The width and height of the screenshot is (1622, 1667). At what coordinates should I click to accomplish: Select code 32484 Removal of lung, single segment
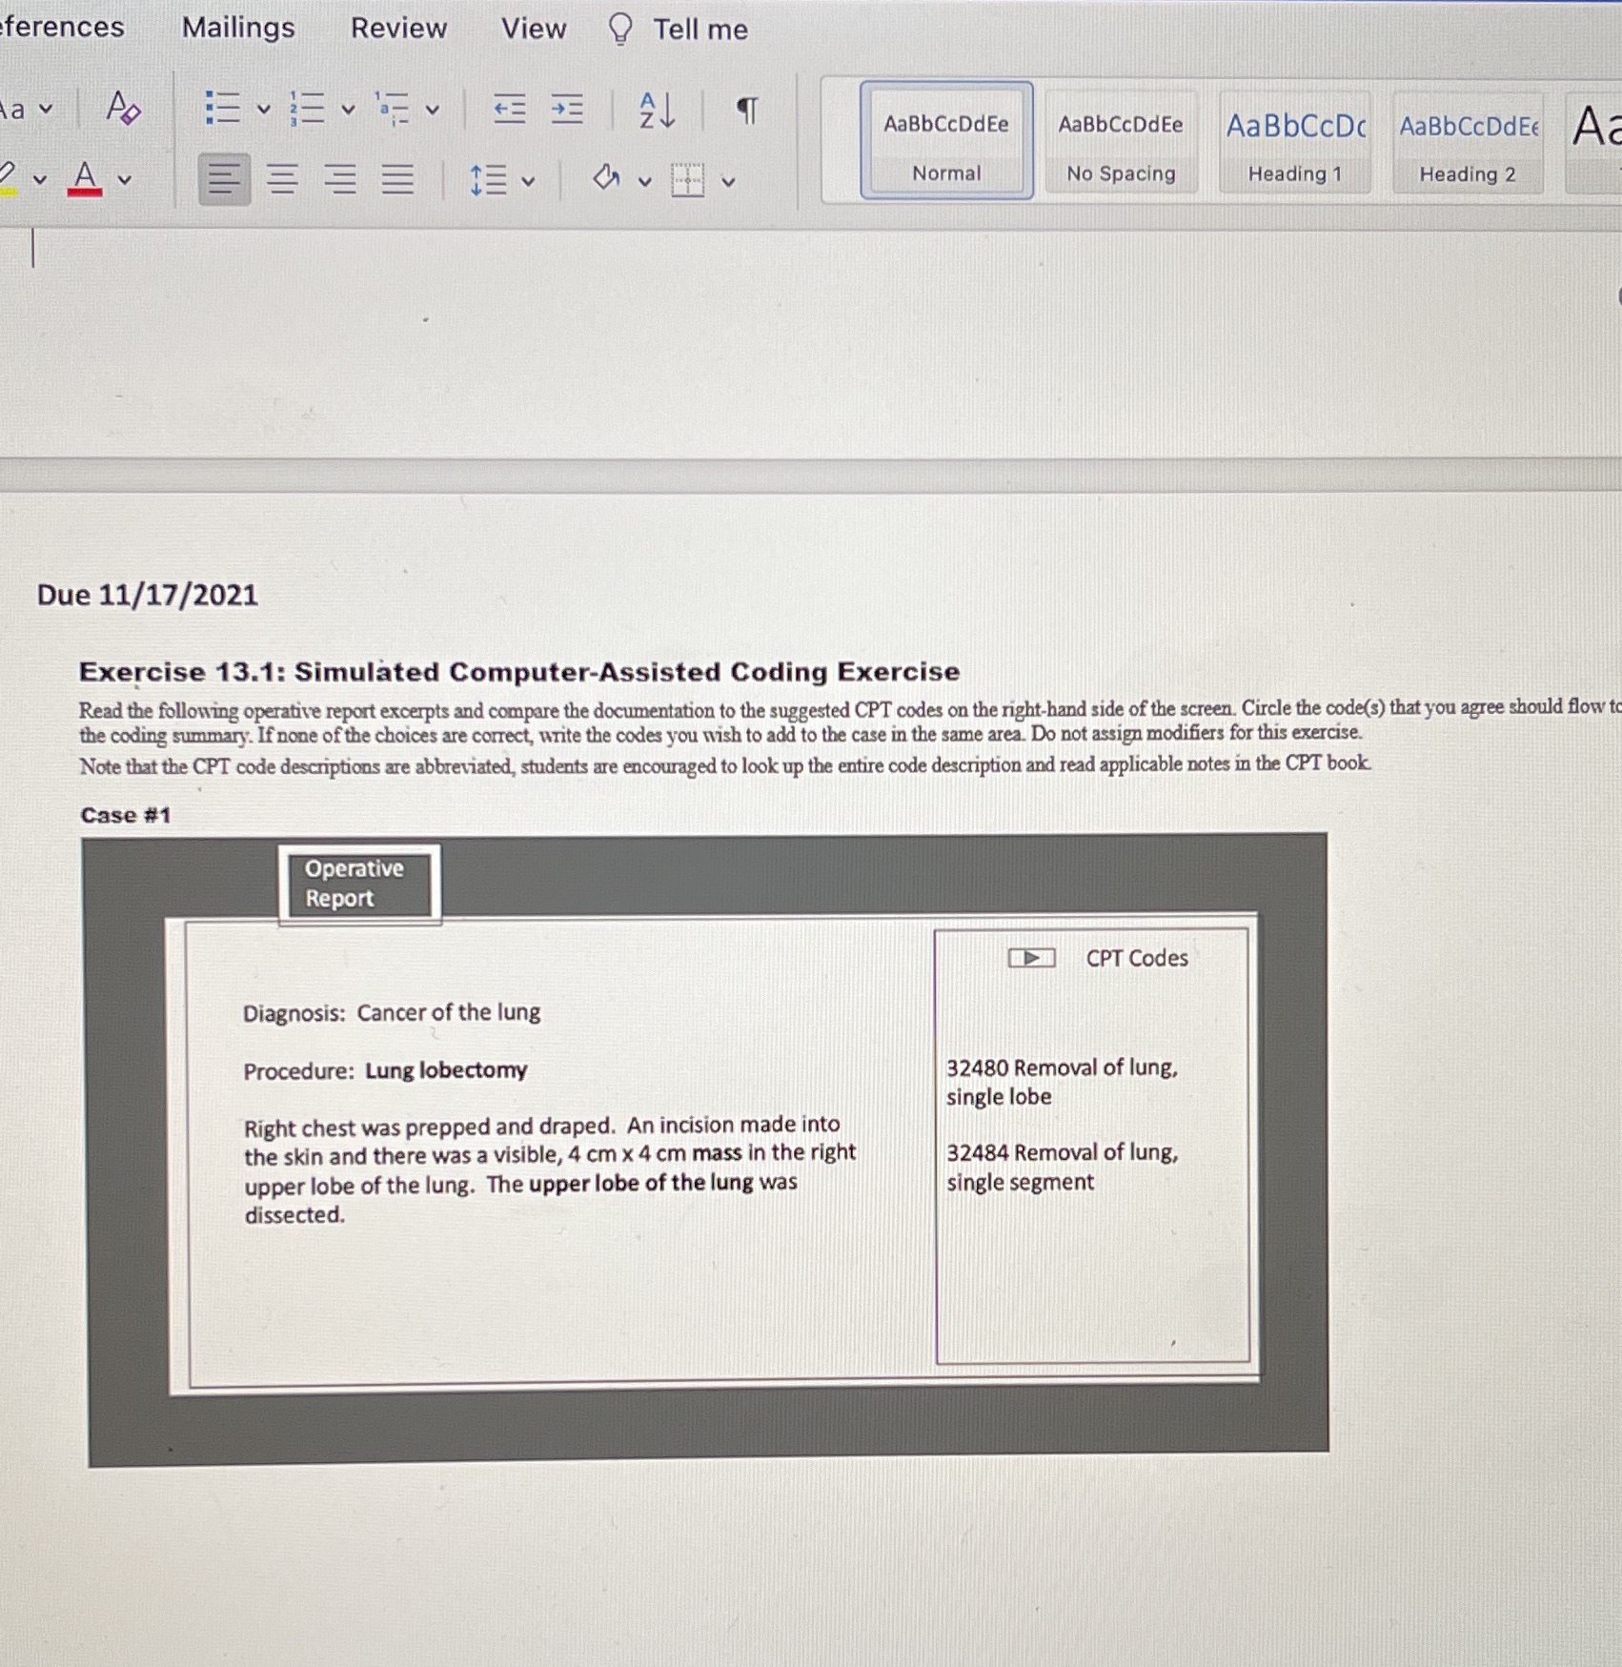[x=1062, y=1167]
